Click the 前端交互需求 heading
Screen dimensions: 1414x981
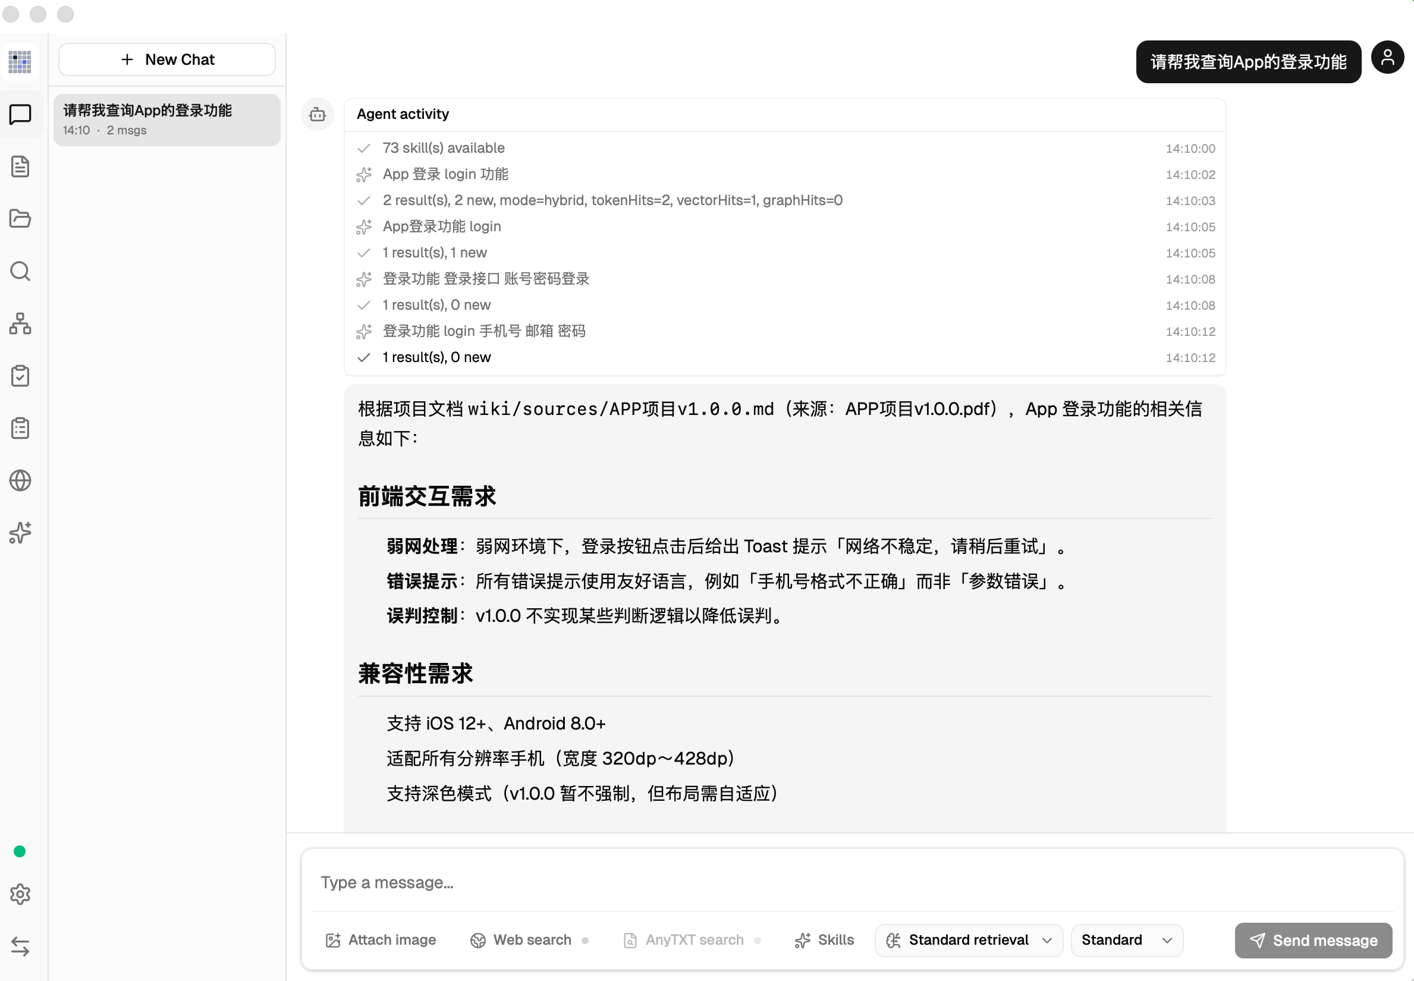point(427,496)
